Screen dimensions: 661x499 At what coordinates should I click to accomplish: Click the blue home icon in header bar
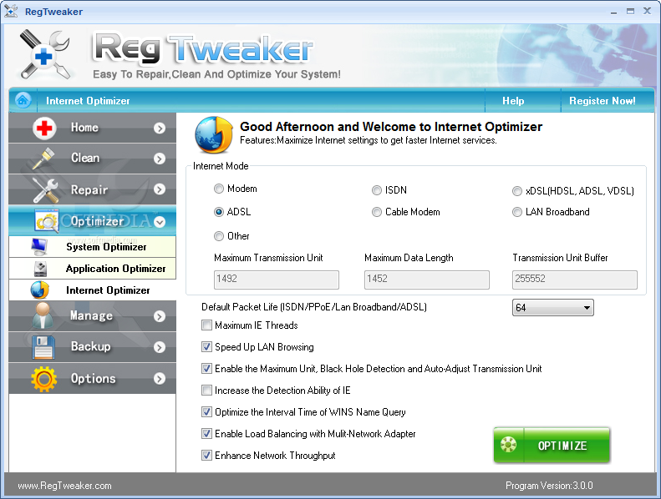(23, 100)
